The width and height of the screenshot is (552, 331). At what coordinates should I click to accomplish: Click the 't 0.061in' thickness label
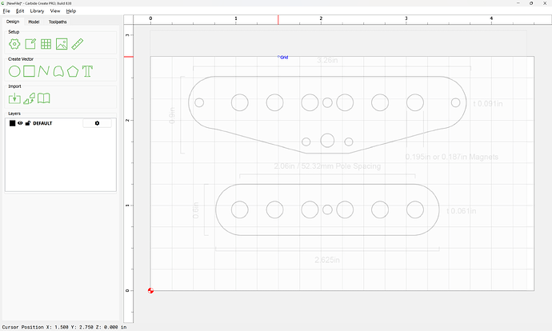[462, 211]
